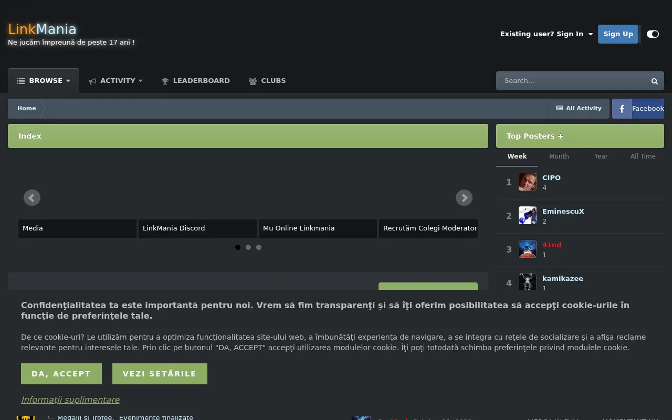Screen dimensions: 672x420
Task: Open the Recrutăm Colegi Moderatori item
Action: 428,228
